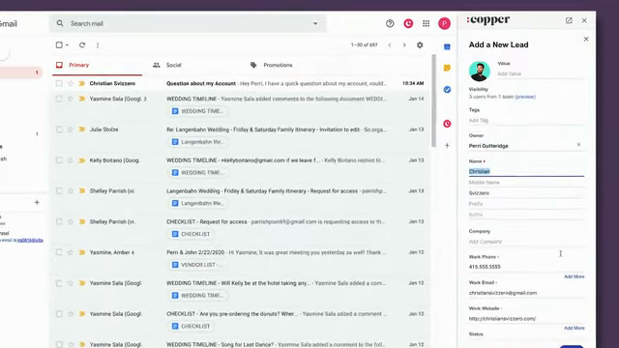Click the Middle Name field
Image resolution: width=619 pixels, height=348 pixels.
[x=526, y=183]
